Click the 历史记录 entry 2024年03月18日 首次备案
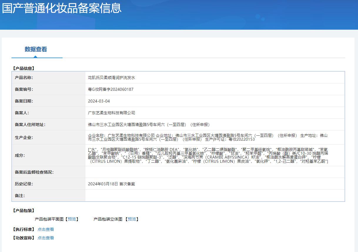Viewport: 358px width, 252px height. (x=111, y=184)
